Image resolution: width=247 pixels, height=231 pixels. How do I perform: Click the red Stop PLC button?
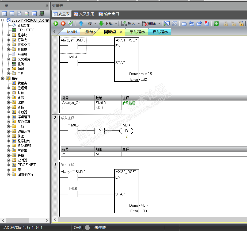pos(63,24)
